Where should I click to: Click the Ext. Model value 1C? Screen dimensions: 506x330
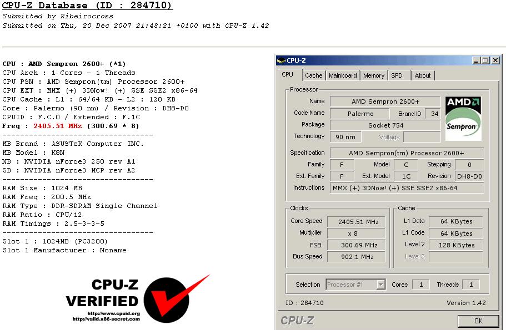(x=406, y=176)
